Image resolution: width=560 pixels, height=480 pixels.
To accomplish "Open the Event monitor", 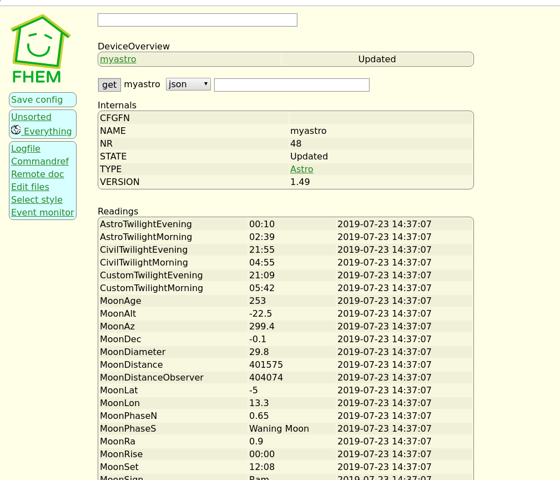I will point(43,213).
